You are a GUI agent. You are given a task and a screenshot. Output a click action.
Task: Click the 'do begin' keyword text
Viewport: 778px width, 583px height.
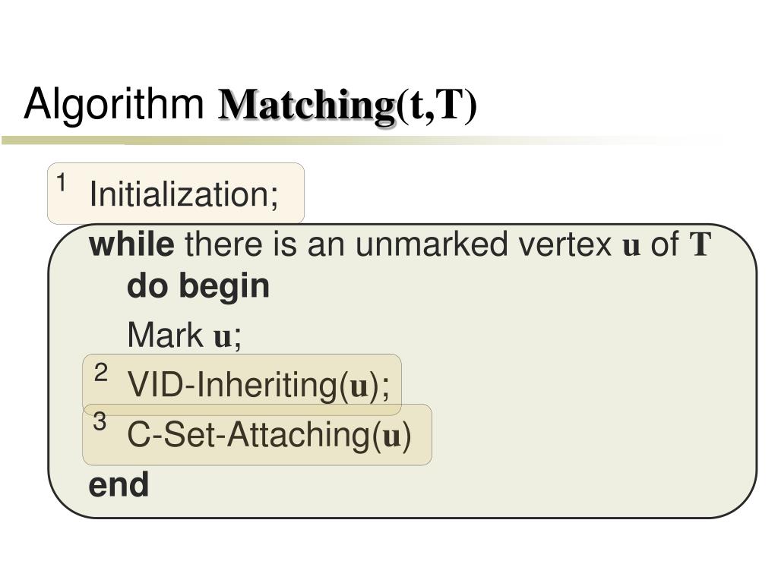(x=198, y=286)
